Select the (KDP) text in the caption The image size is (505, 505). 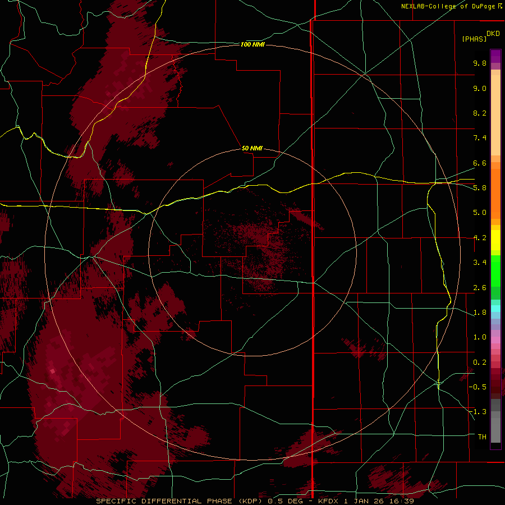(249, 501)
